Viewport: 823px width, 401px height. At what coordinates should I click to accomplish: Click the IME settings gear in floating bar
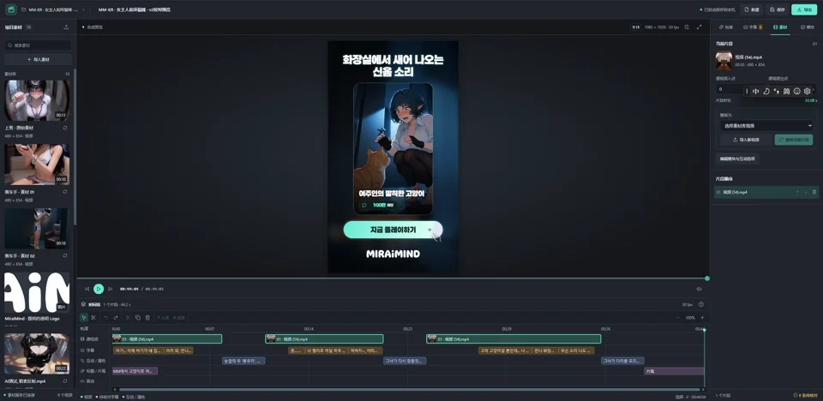click(808, 91)
